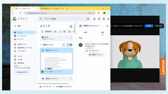Share the selected file via person-add icon

pyautogui.click(x=55, y=32)
